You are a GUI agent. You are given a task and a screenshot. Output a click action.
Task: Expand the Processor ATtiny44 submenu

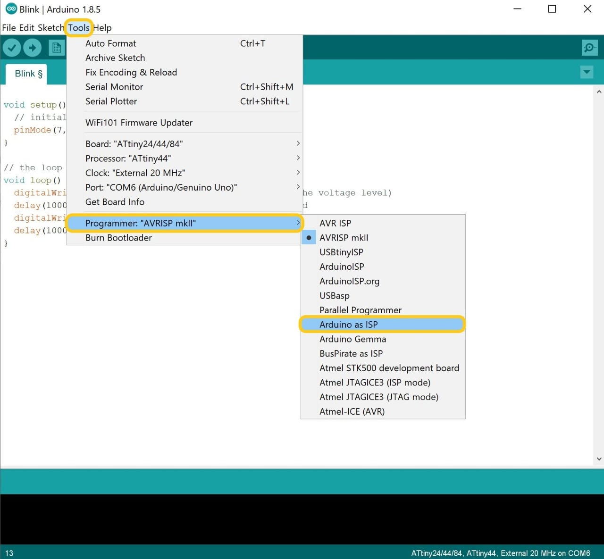(184, 159)
